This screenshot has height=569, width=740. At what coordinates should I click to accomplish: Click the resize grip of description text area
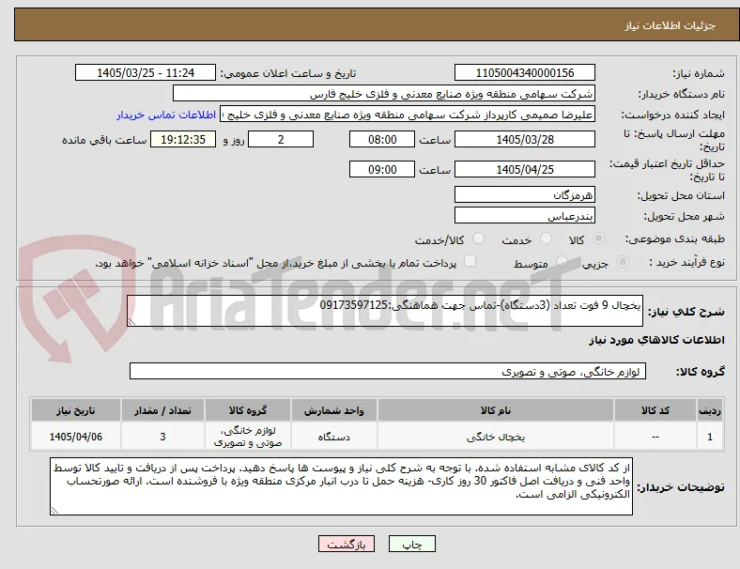point(131,321)
